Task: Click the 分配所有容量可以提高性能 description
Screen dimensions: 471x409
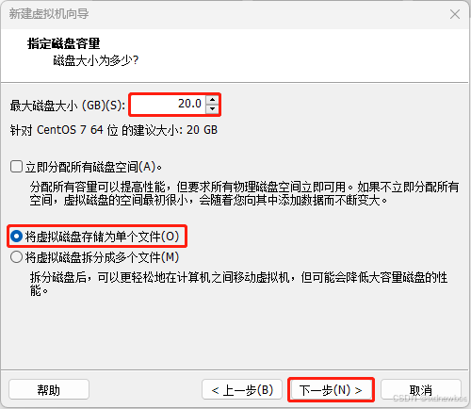Action: [244, 193]
